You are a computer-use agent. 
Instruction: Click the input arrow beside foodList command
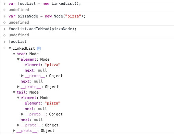(x=4, y=42)
